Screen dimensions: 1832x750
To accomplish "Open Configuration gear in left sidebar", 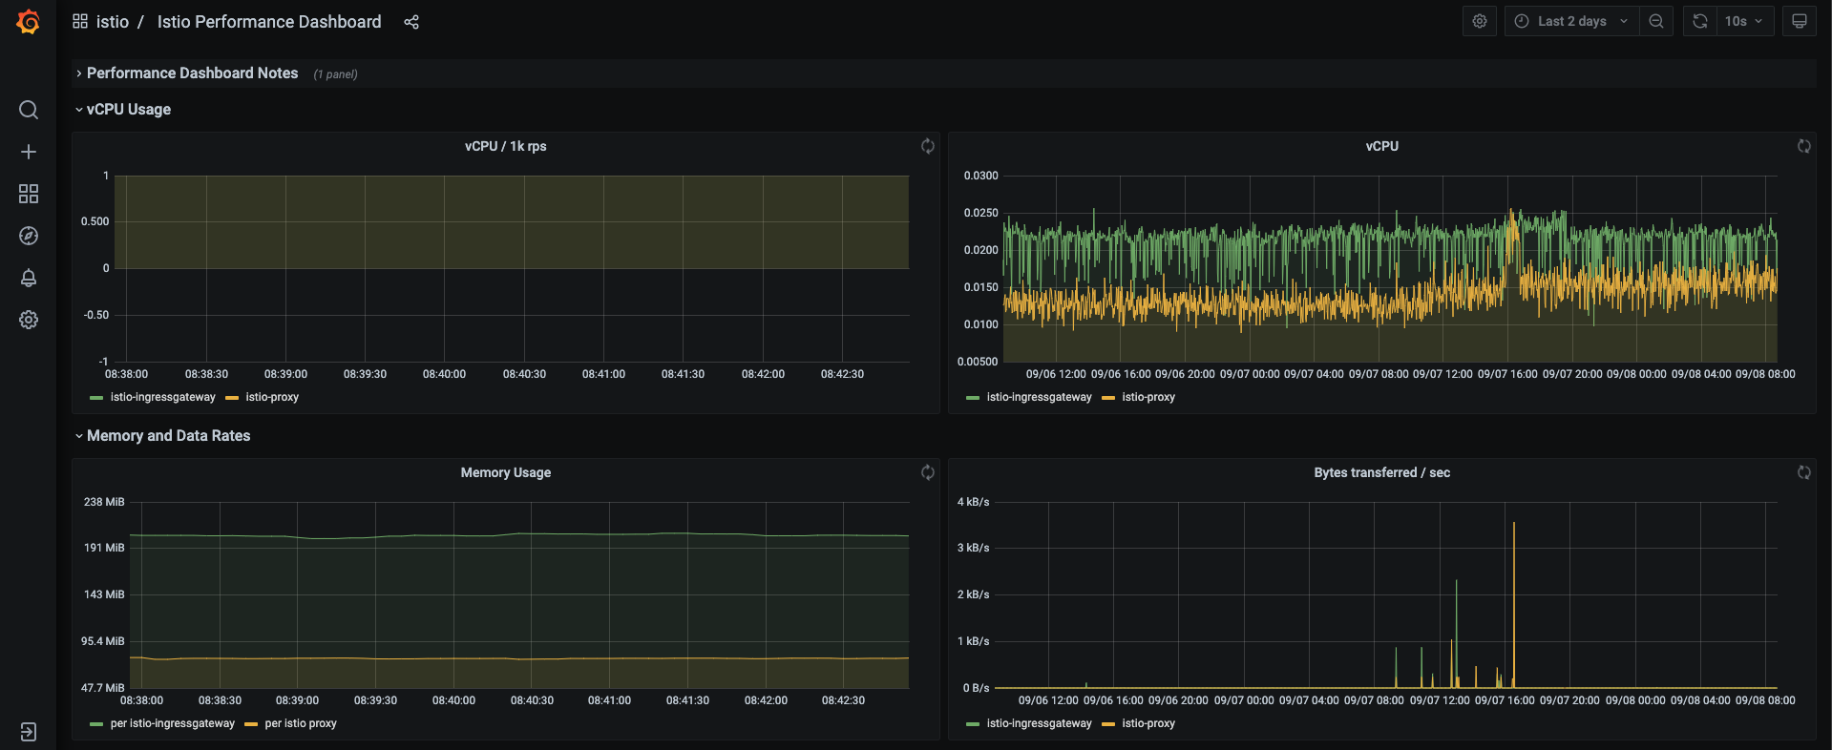I will (x=29, y=320).
